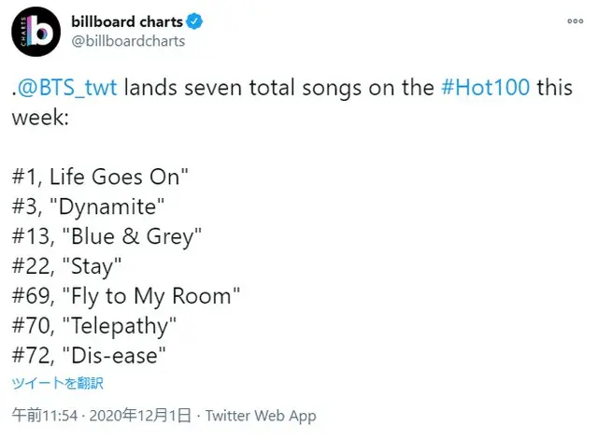Select the #69 "Fly to My Room" line
The height and width of the screenshot is (440, 598).
point(126,296)
